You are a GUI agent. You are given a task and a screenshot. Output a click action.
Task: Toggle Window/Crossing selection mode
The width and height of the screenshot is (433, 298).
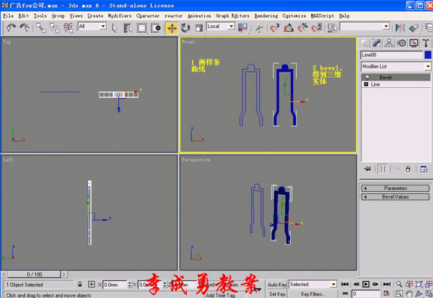pos(155,28)
